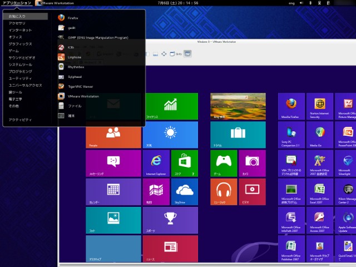Image resolution: width=356 pixels, height=267 pixels.
Task: Open the 地図 maps tile
Action: [156, 191]
